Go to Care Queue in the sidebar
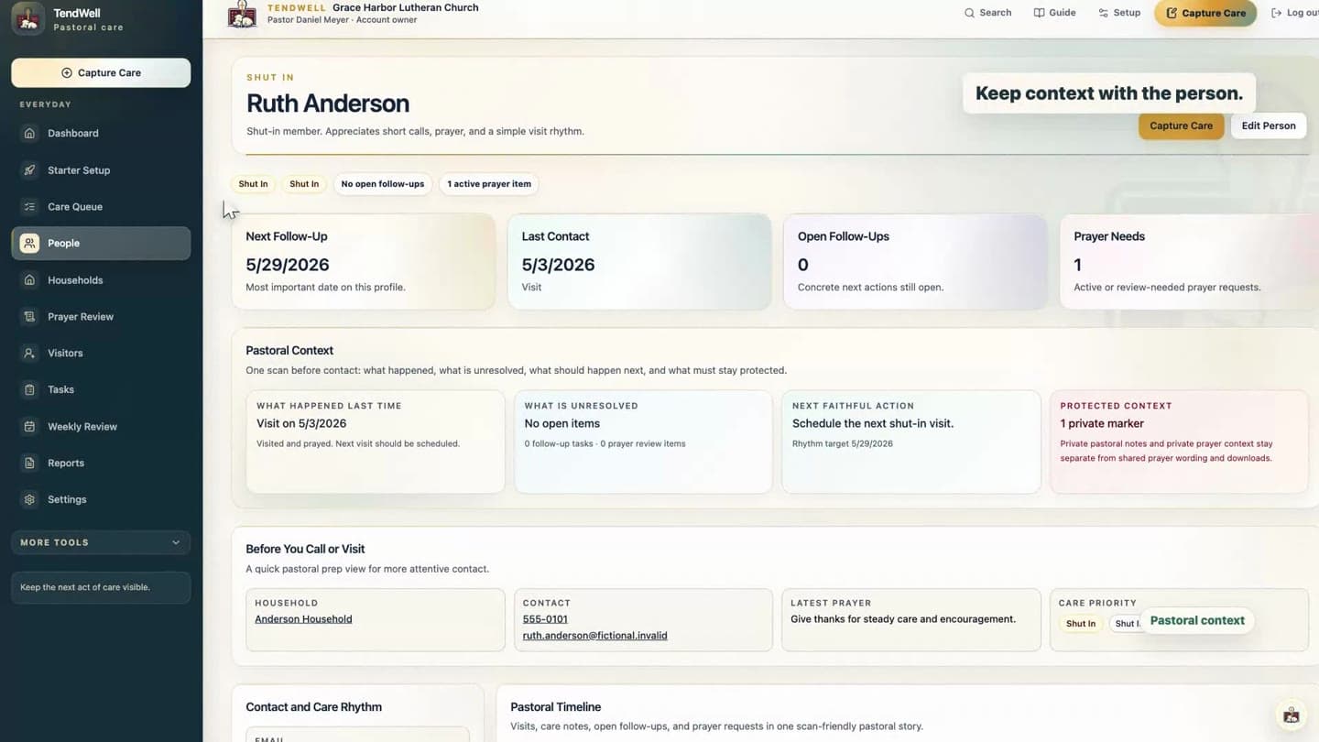The width and height of the screenshot is (1319, 742). click(101, 207)
